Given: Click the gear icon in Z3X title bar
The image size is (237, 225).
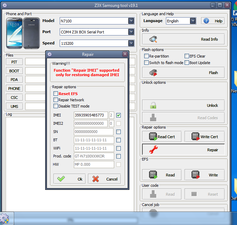Looking at the screenshot, I should 5,6.
